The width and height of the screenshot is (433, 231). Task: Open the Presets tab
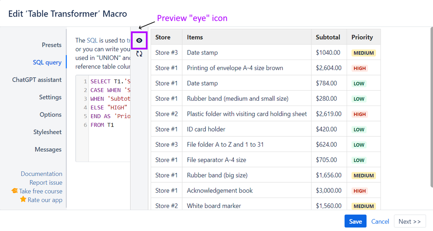tap(52, 45)
